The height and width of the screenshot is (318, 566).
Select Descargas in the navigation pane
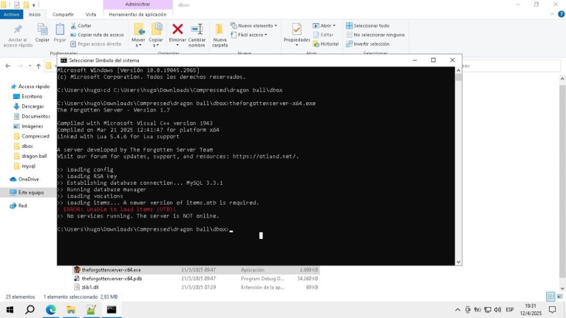click(x=32, y=106)
